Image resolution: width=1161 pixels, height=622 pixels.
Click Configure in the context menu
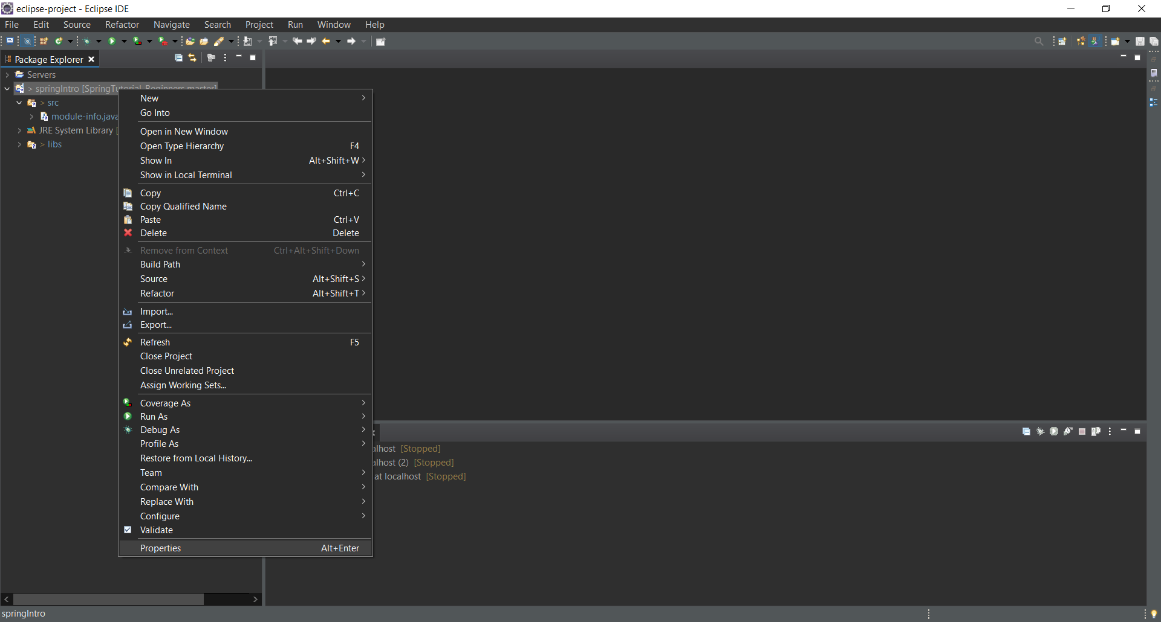click(x=246, y=516)
